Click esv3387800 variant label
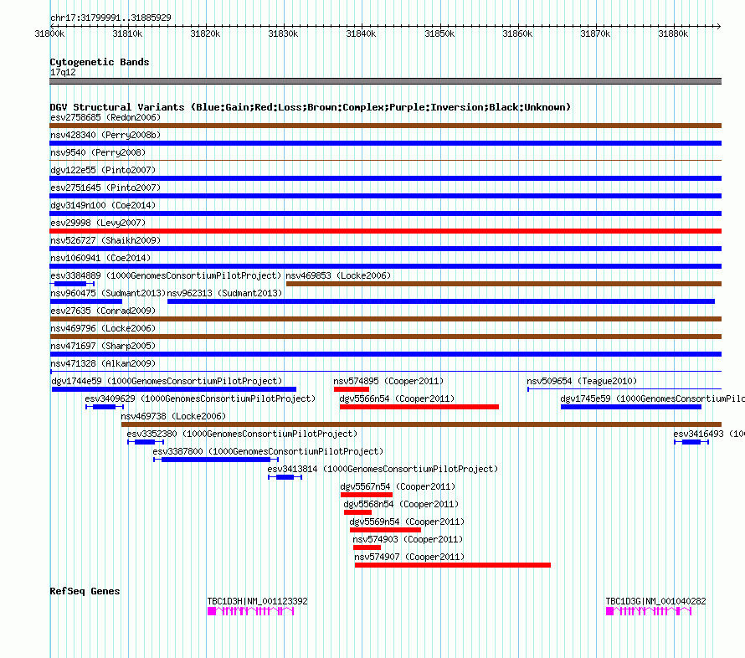 [x=268, y=451]
